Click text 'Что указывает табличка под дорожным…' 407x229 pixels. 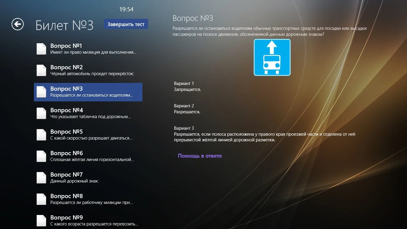point(91,117)
